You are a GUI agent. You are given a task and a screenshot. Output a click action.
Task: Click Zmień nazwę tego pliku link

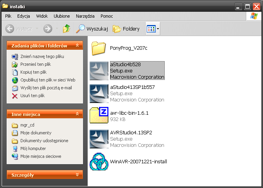pos(42,56)
